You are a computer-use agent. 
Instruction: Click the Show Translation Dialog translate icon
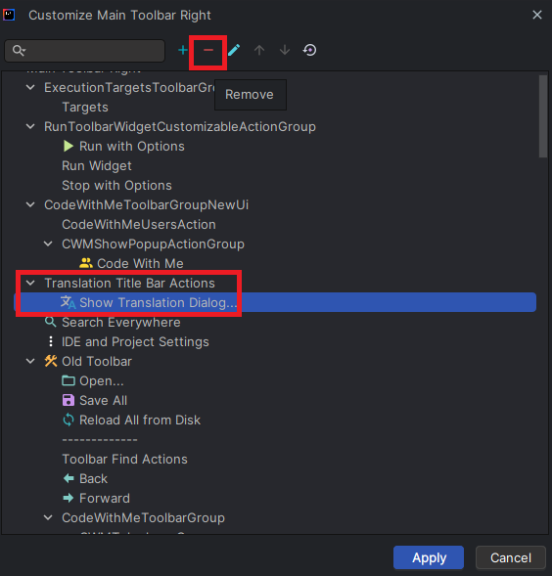pyautogui.click(x=69, y=302)
